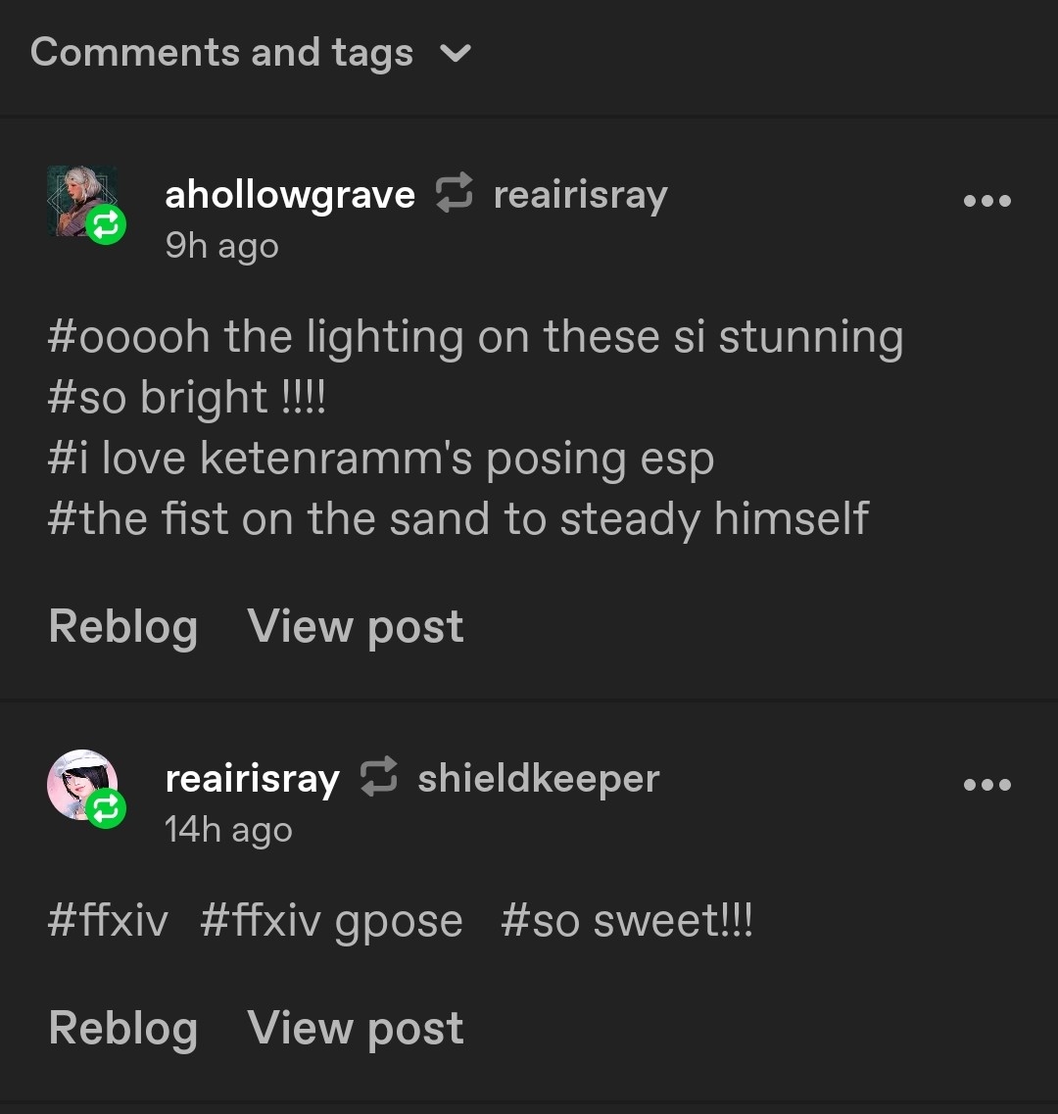The image size is (1058, 1114).
Task: Open the Comments and tags header
Action: coord(221,53)
